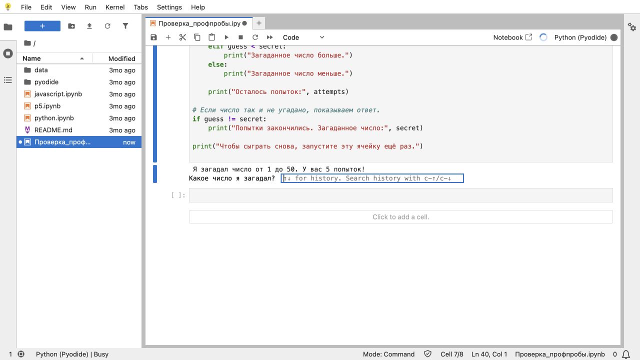The width and height of the screenshot is (640, 360).
Task: Select the README.md file
Action: [79, 130]
